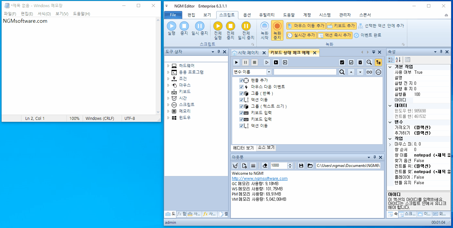
Task: Click outlined play icon in script editor toolbar
Action: (x=267, y=62)
